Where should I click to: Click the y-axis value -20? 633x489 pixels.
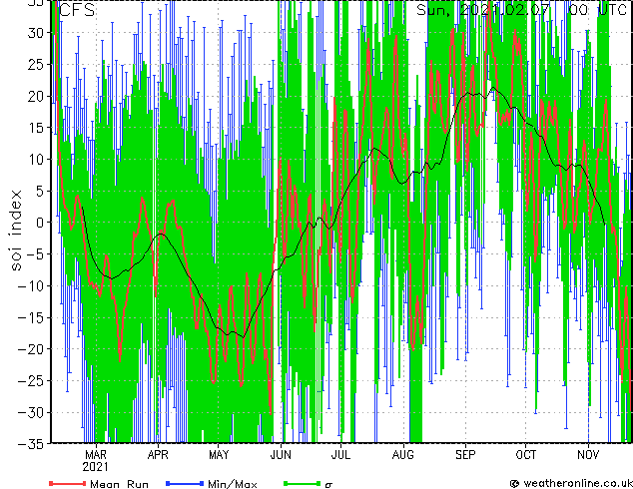point(32,349)
